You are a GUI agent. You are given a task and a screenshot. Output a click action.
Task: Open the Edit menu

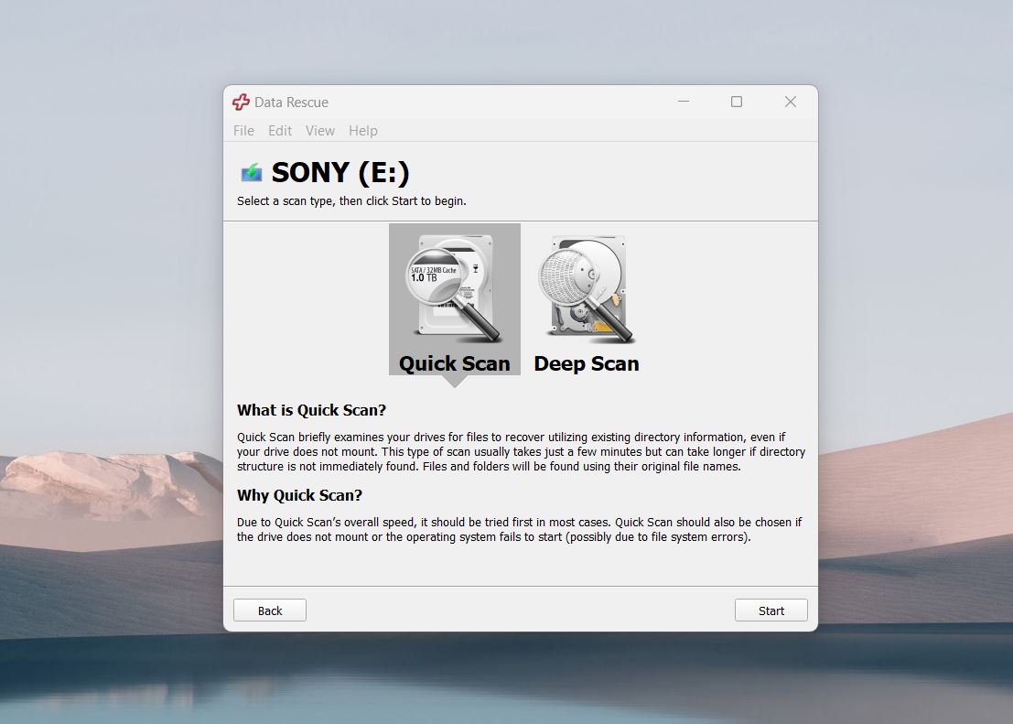pos(280,131)
